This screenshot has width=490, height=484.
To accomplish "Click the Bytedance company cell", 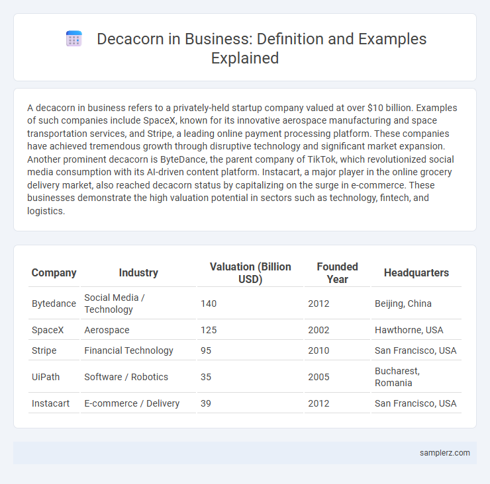I will [54, 303].
